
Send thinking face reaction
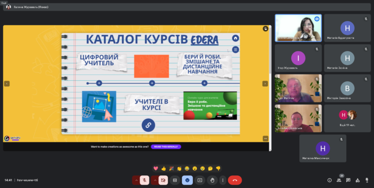click(x=210, y=169)
